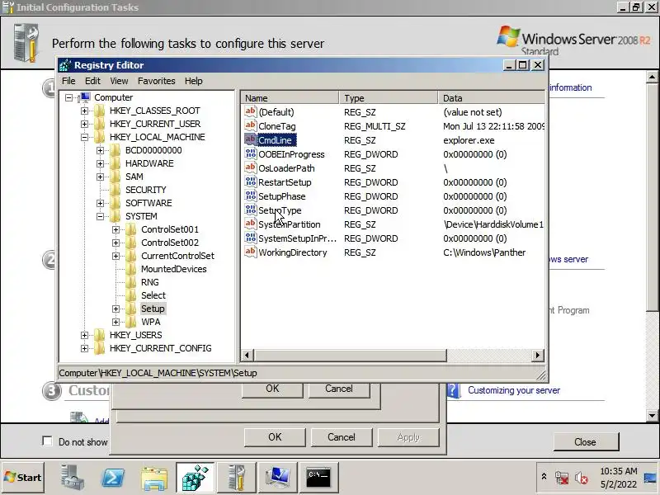Select the Select key folder icon

coord(131,295)
